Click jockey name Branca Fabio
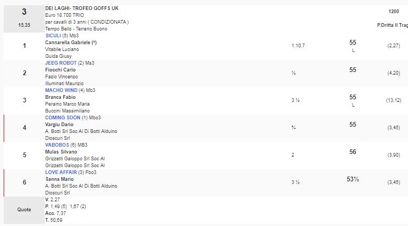 [x=61, y=97]
